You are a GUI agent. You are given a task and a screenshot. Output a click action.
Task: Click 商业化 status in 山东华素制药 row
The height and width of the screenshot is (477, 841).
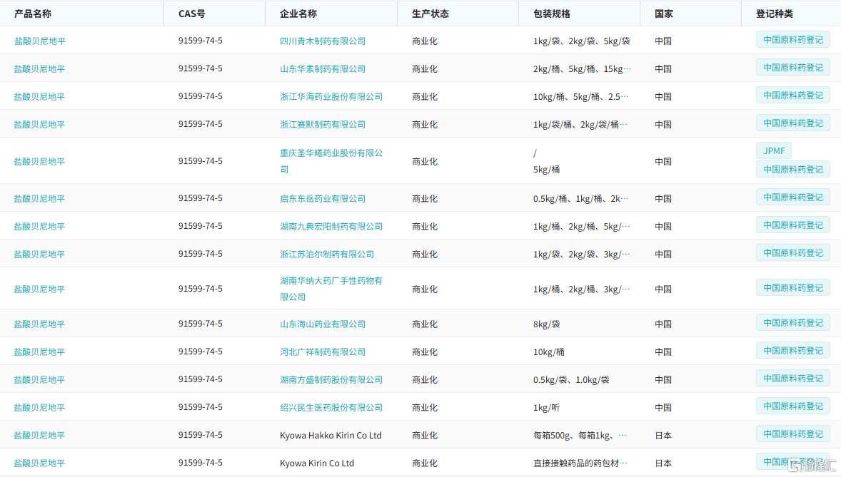[425, 69]
